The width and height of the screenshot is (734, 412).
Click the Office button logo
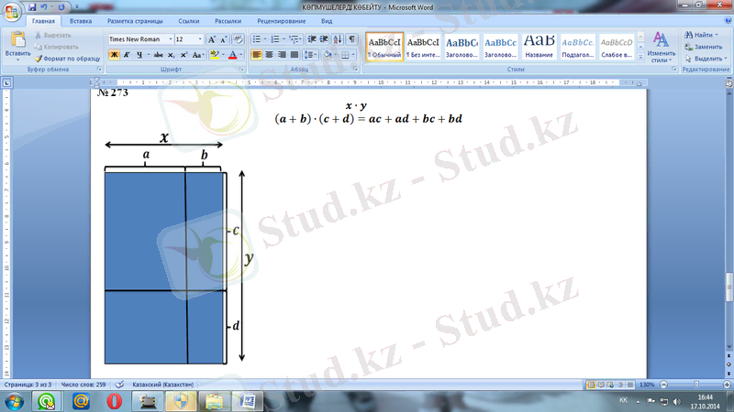pyautogui.click(x=12, y=11)
